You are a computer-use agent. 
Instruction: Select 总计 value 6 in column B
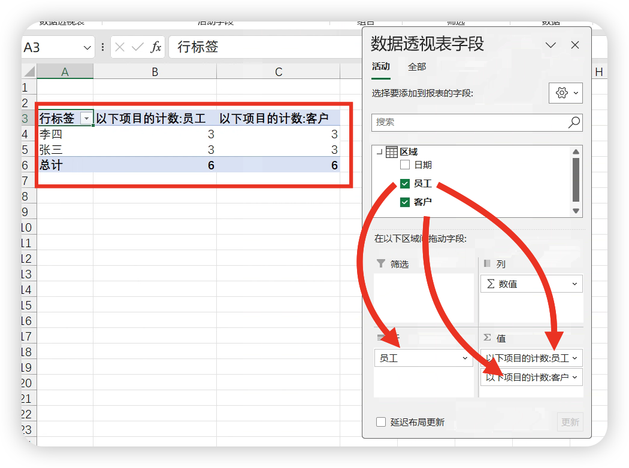155,165
